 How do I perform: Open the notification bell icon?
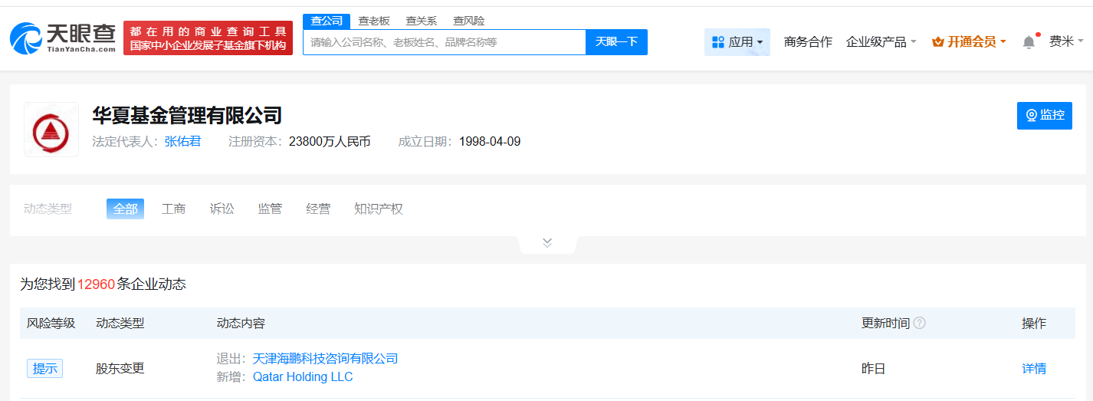click(1029, 42)
